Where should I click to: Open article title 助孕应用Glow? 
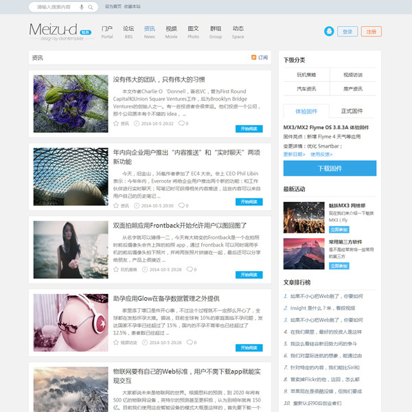(166, 299)
